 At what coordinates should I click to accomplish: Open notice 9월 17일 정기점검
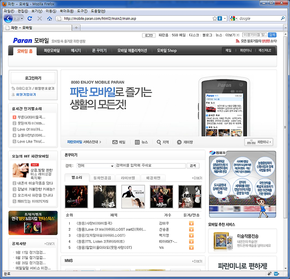[31, 252]
